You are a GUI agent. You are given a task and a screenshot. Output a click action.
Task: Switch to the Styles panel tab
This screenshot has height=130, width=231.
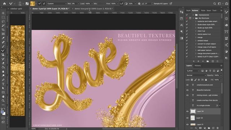tap(188, 10)
